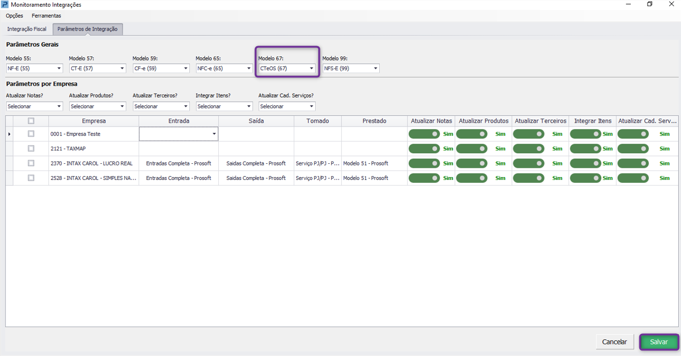The height and width of the screenshot is (356, 681).
Task: Click Entradas Completa - Prosoft in row 2370
Action: coord(179,163)
